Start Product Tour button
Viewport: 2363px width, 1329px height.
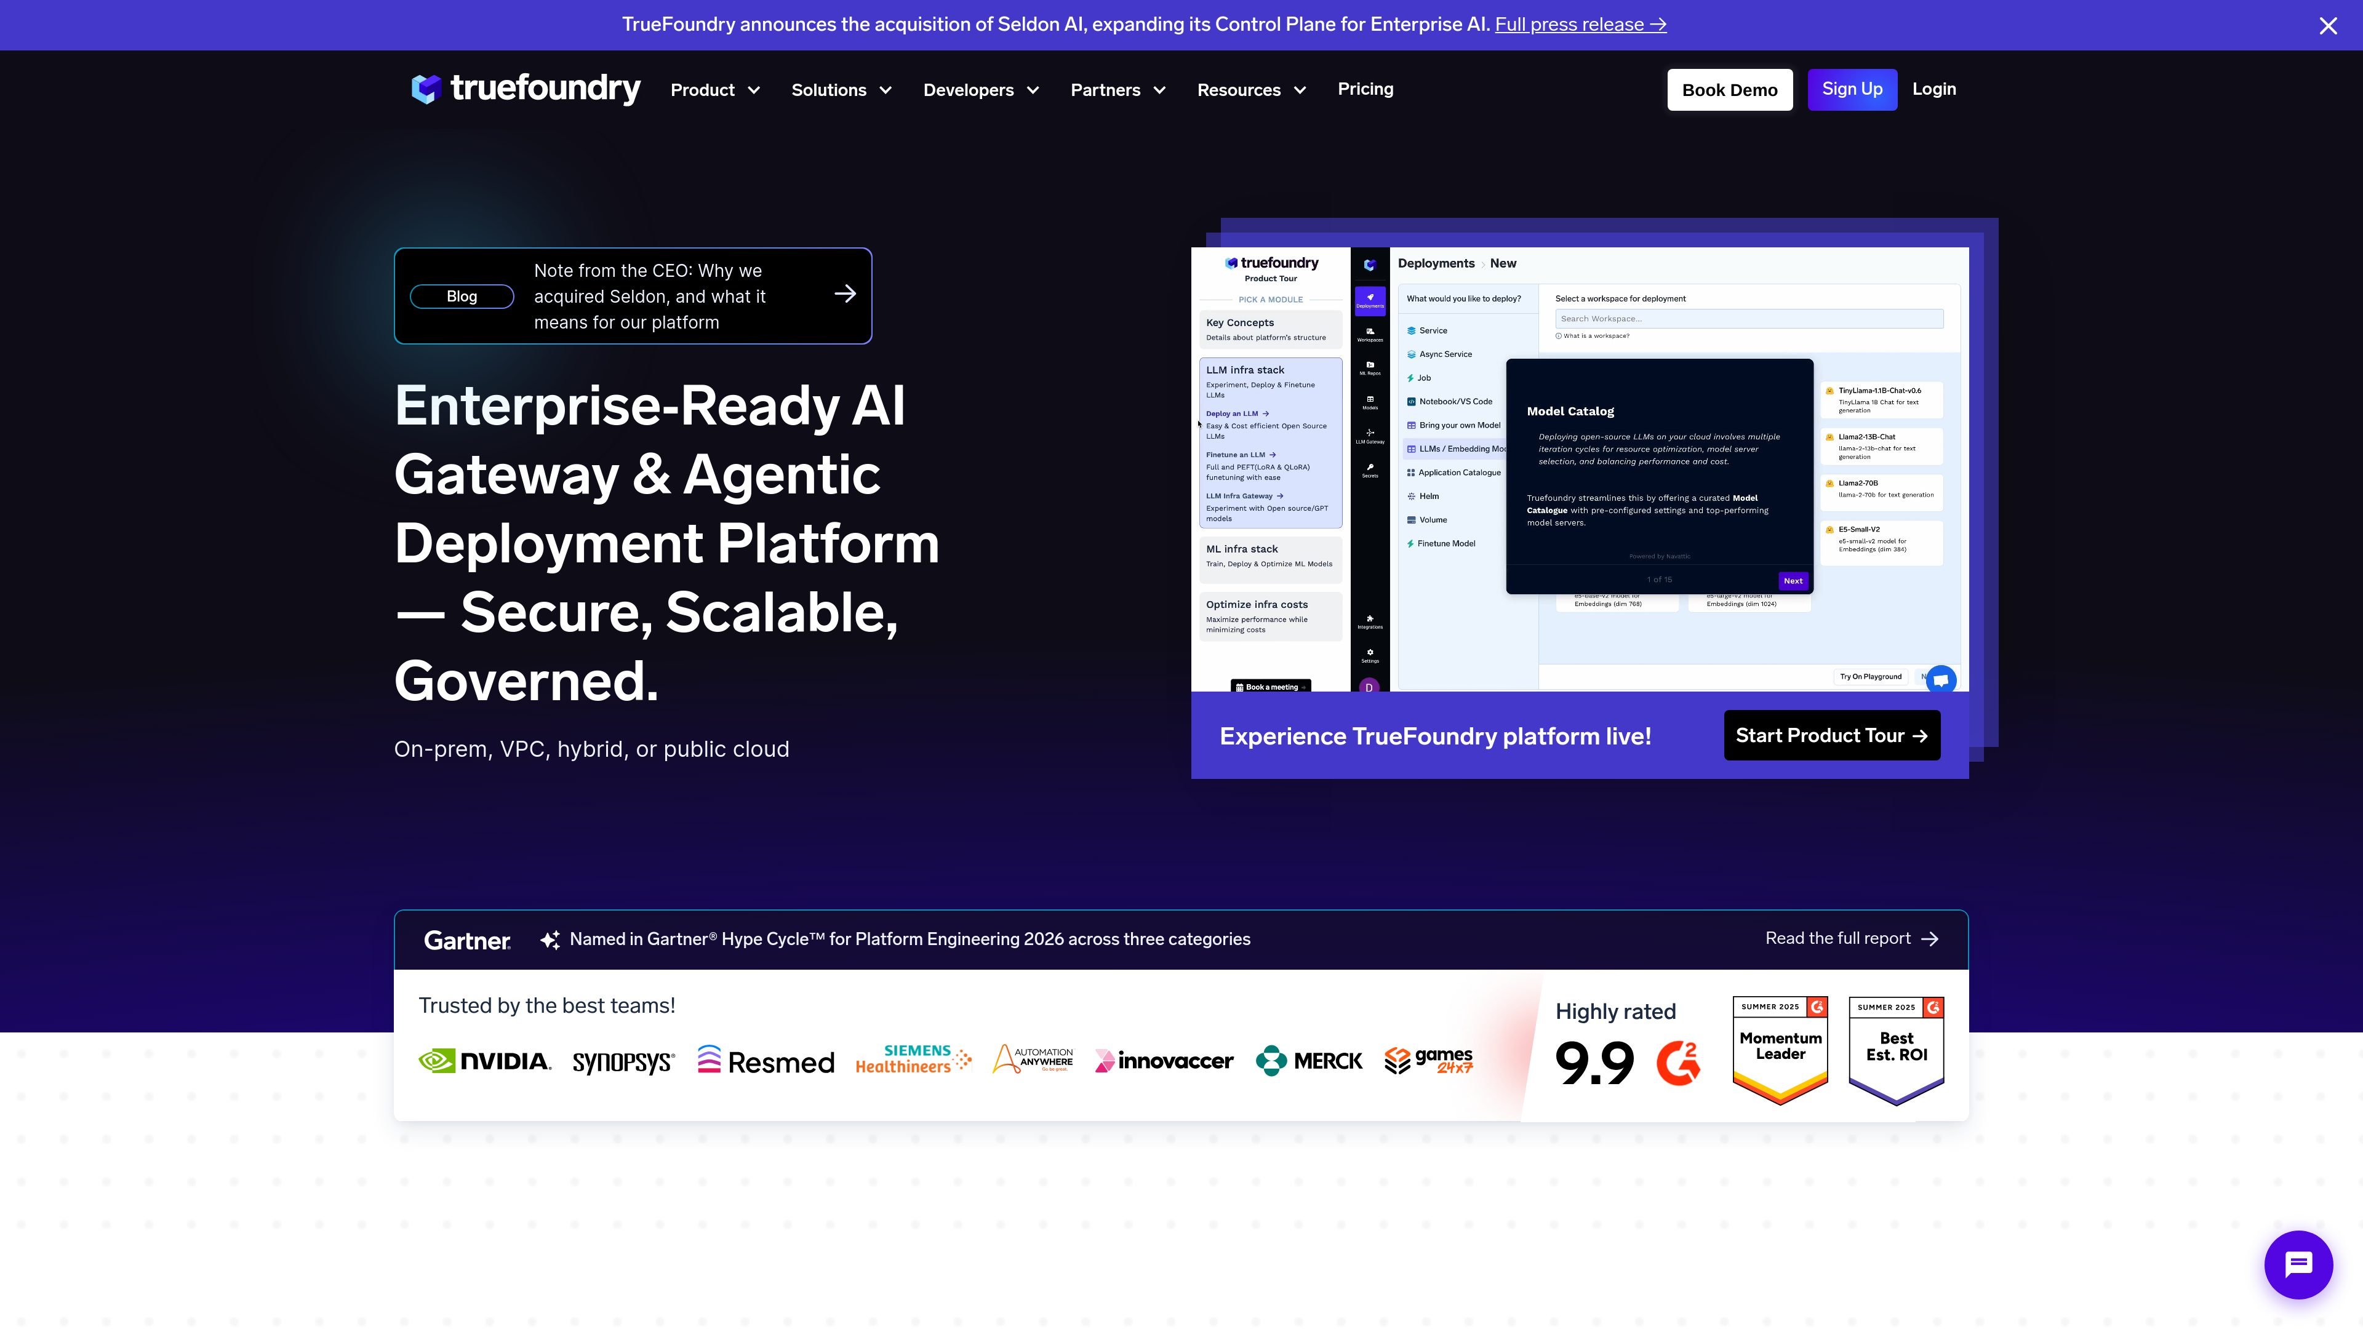[1831, 736]
